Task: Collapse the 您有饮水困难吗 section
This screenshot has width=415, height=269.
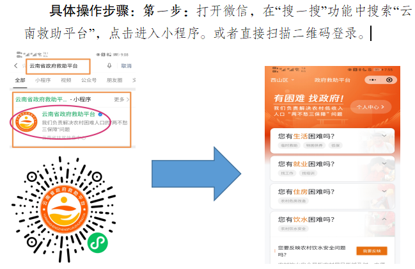Action: [x=384, y=219]
